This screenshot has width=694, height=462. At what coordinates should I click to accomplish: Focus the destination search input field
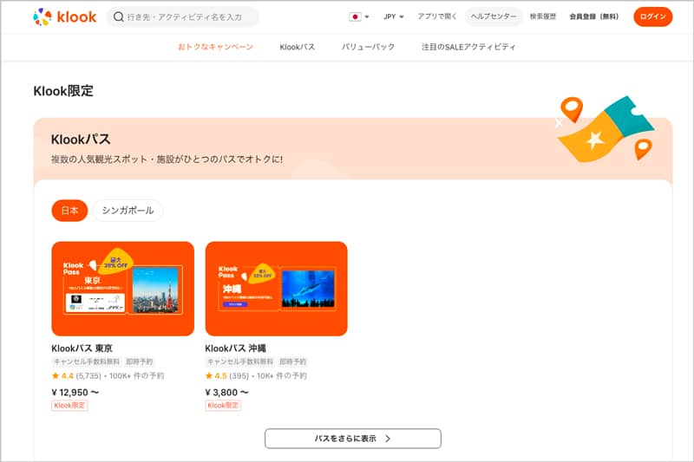[182, 16]
